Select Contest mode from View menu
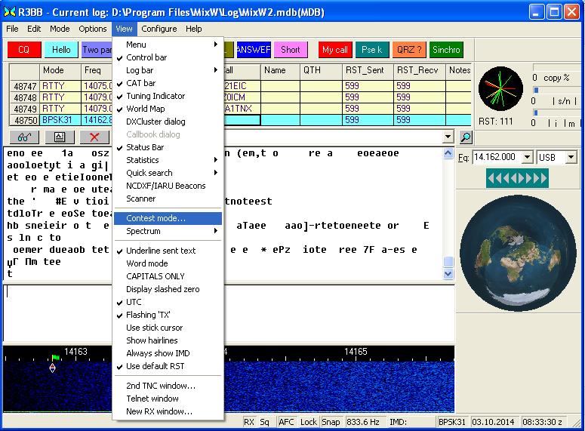This screenshot has width=585, height=431. (x=155, y=218)
